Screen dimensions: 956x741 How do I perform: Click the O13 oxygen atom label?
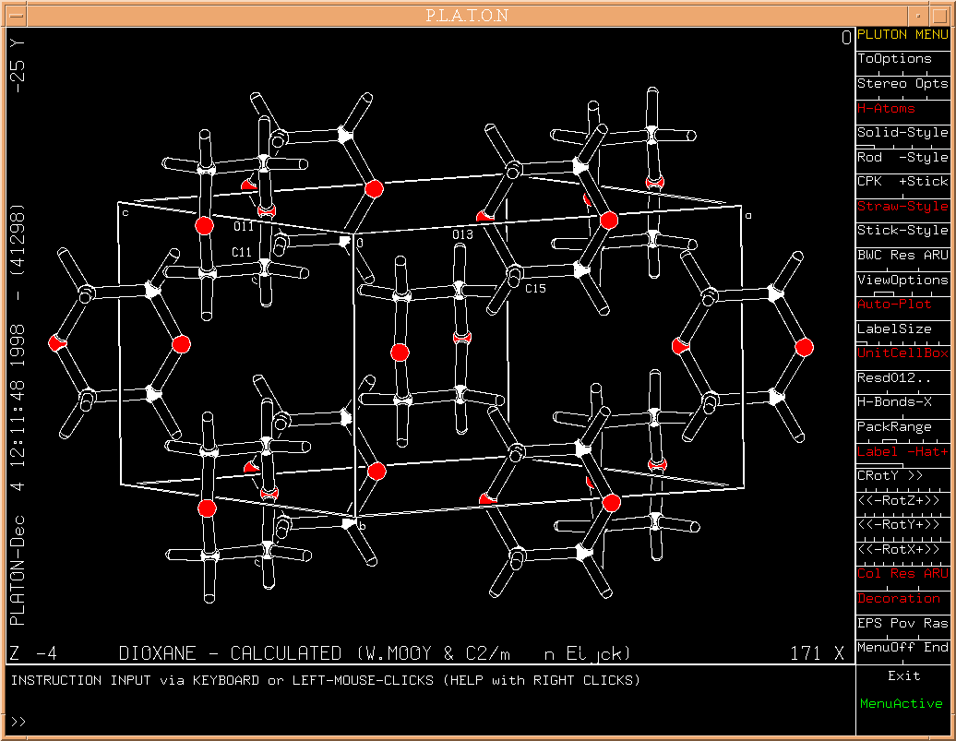coord(462,235)
